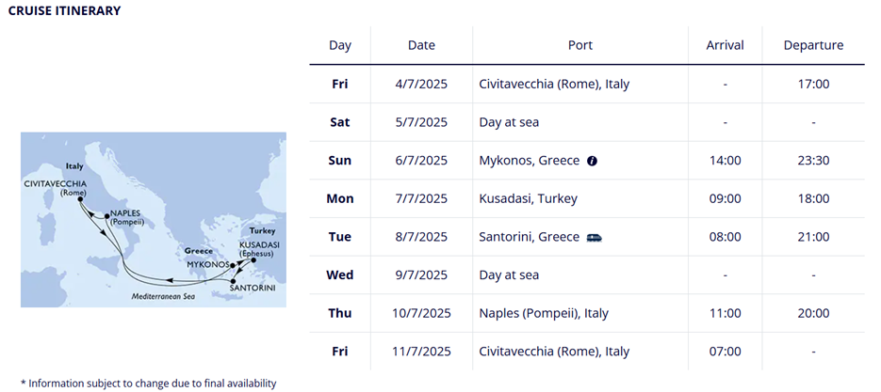Open the cruise route map thumbnail
The height and width of the screenshot is (392, 881).
click(154, 220)
